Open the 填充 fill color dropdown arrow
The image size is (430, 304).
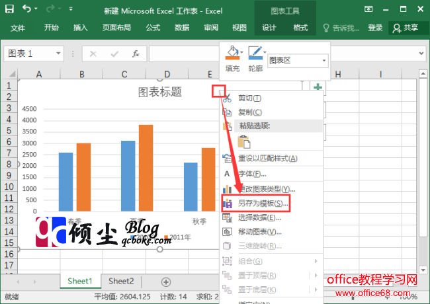click(242, 52)
